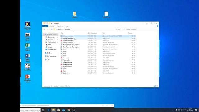This screenshot has width=199, height=112.
Task: Open the Главная ribbon tab
Action: [x=52, y=26]
